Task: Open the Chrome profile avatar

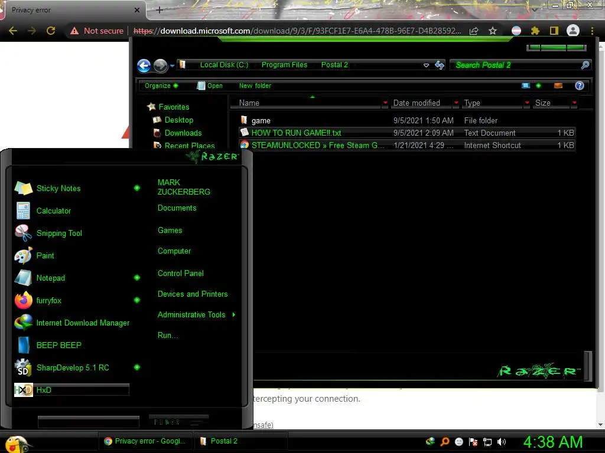Action: (573, 31)
